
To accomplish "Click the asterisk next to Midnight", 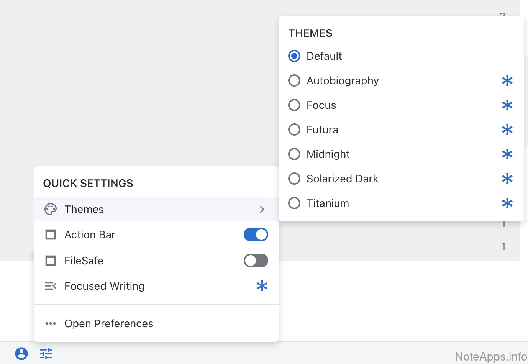I will coord(507,154).
